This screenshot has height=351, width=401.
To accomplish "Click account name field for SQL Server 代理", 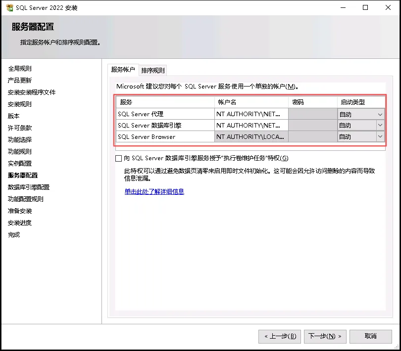I will tap(251, 114).
